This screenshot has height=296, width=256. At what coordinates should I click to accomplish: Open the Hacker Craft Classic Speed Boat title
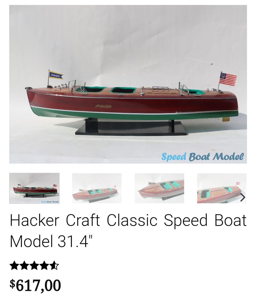point(128,231)
